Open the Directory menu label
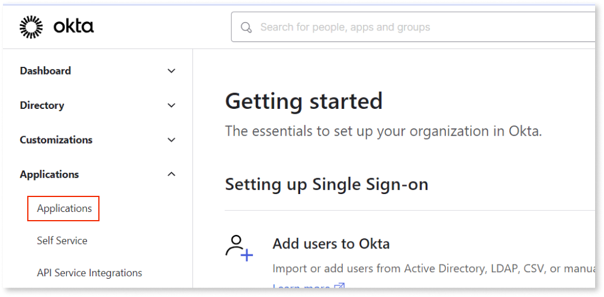Screen dimensions: 604x297 (42, 105)
